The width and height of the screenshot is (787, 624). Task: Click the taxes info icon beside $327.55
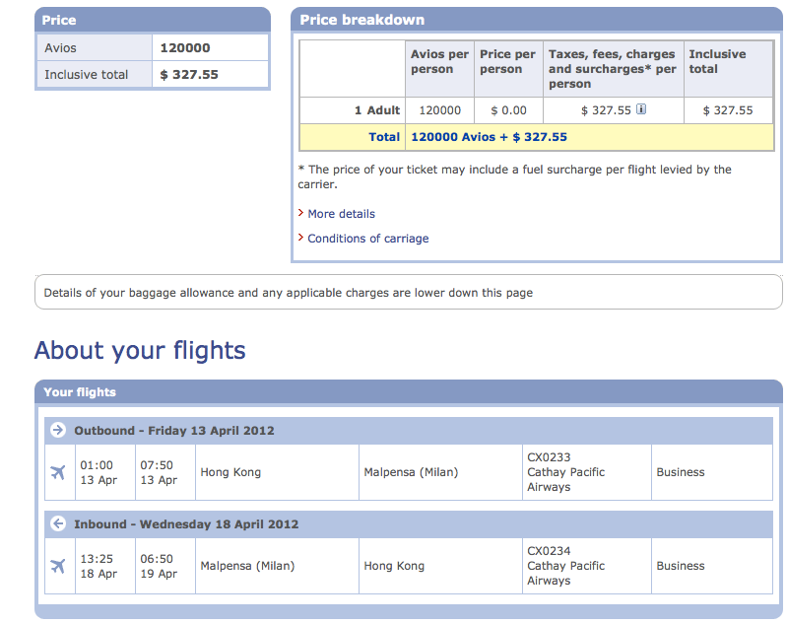click(641, 109)
